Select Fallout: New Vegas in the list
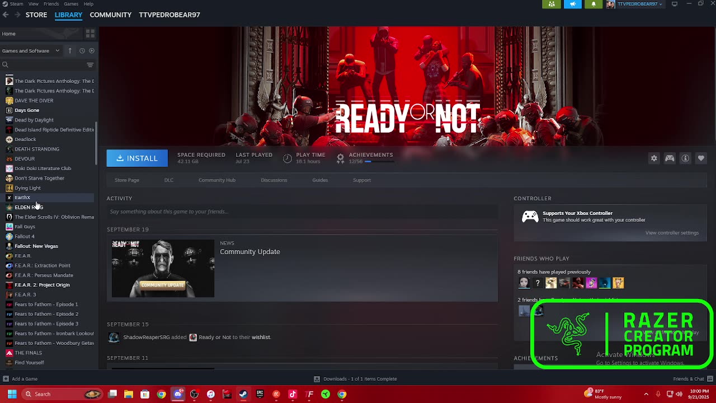The image size is (716, 403). click(x=36, y=246)
